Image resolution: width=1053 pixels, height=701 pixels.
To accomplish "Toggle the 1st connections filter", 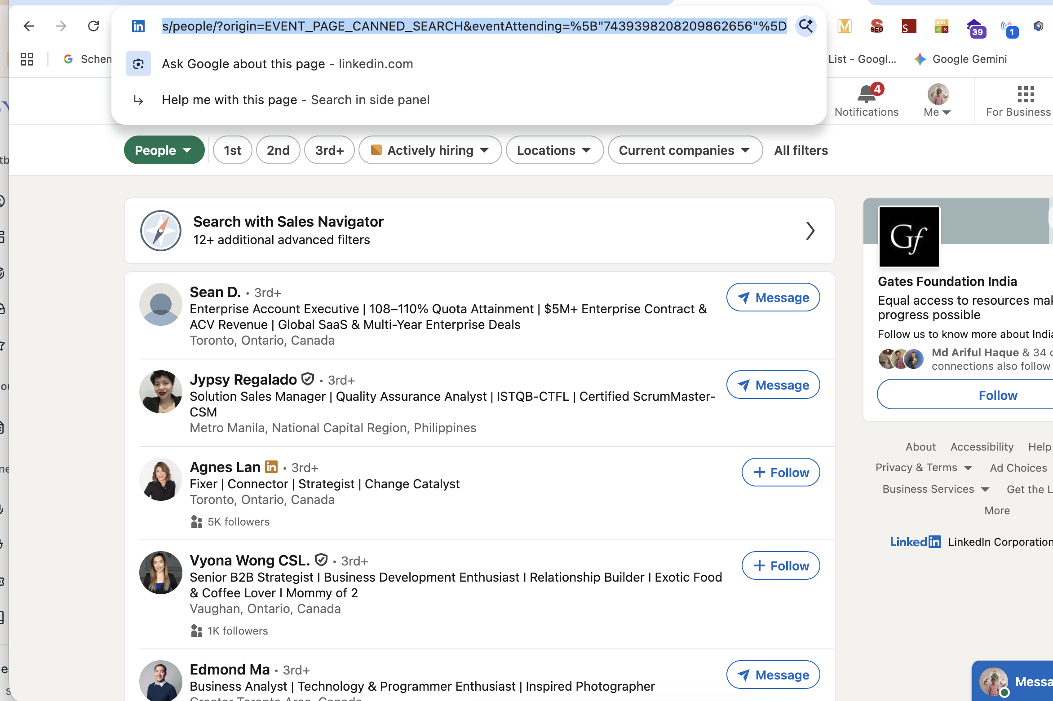I will click(232, 150).
